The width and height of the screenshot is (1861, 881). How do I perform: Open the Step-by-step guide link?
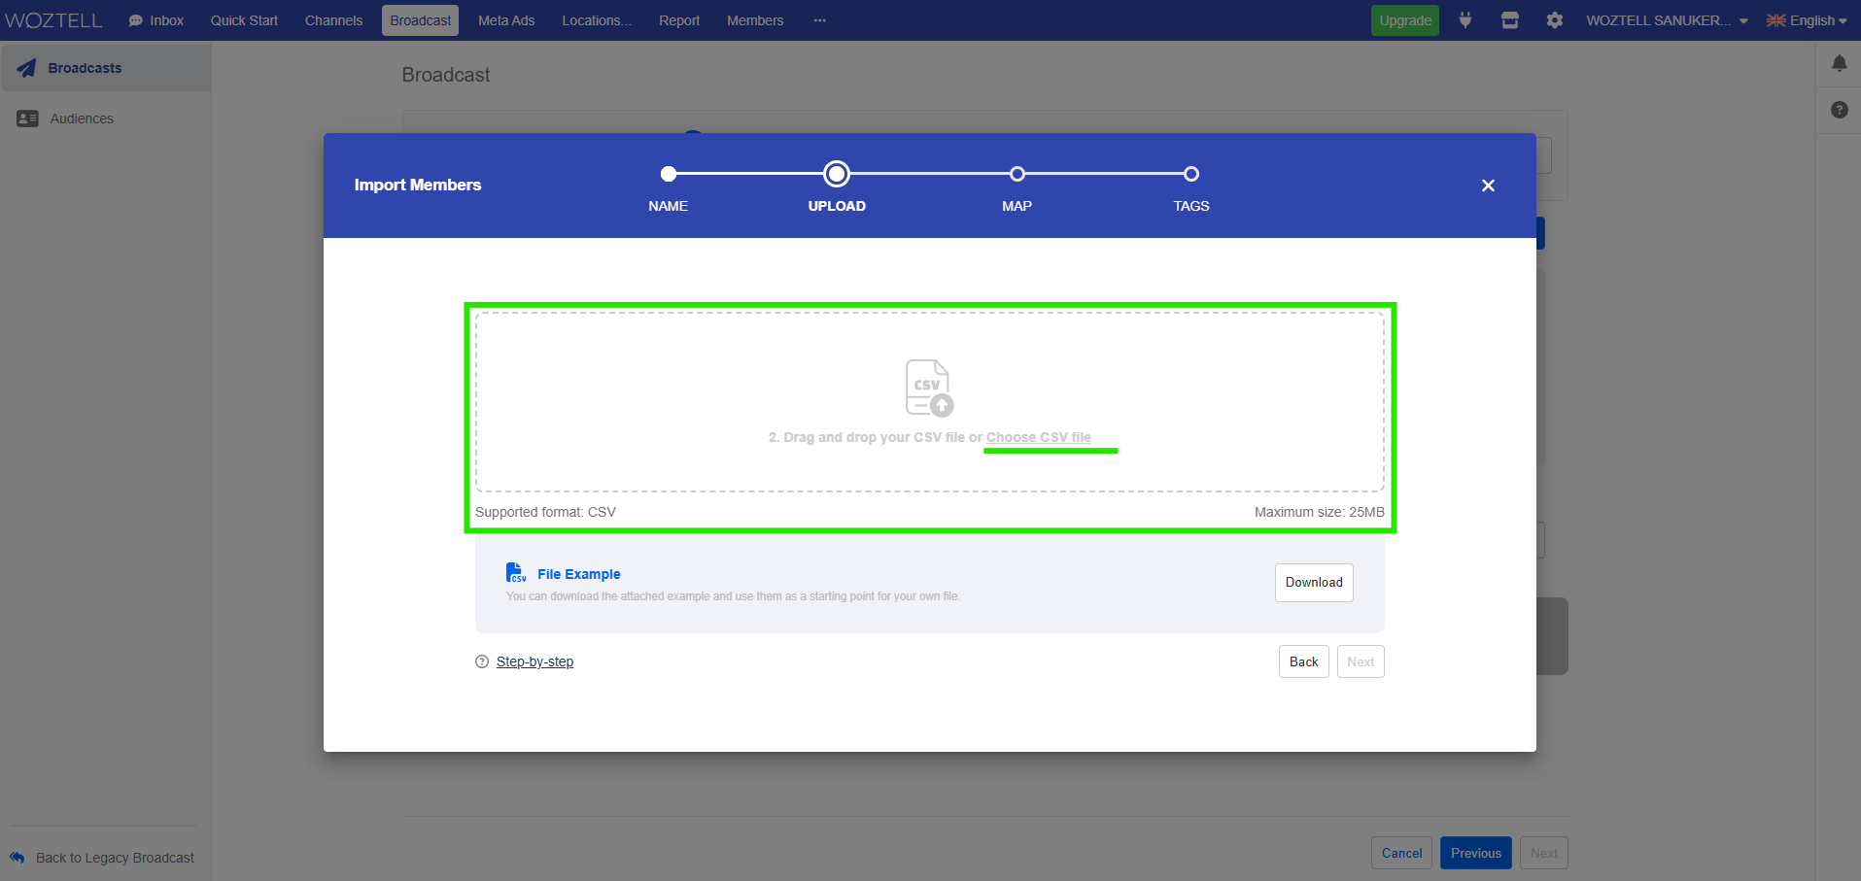click(534, 661)
